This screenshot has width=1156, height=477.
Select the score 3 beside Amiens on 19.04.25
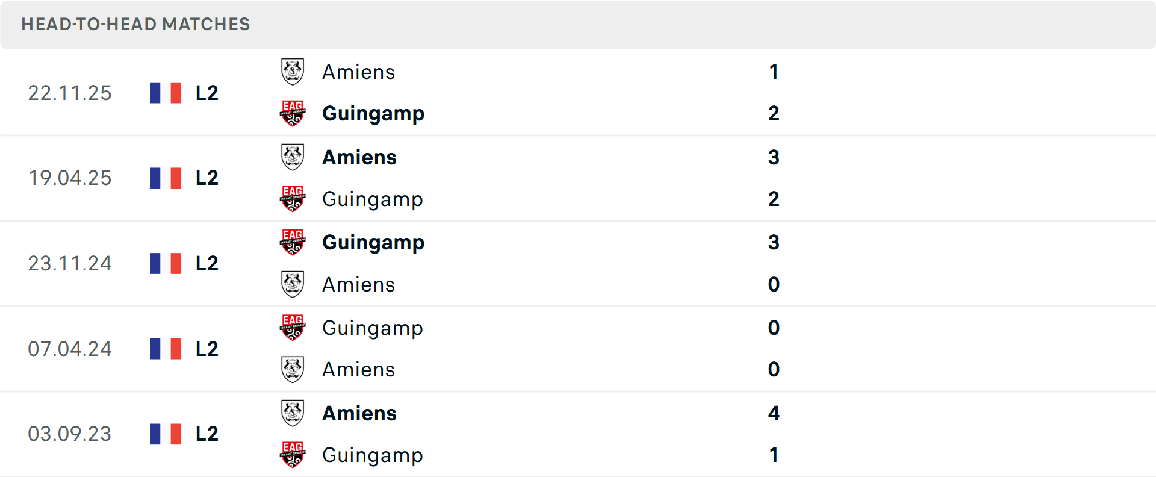[774, 157]
